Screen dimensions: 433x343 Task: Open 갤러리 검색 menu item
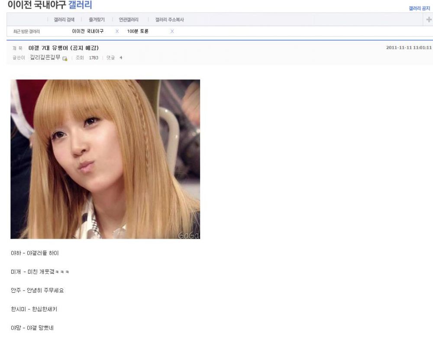pos(64,19)
